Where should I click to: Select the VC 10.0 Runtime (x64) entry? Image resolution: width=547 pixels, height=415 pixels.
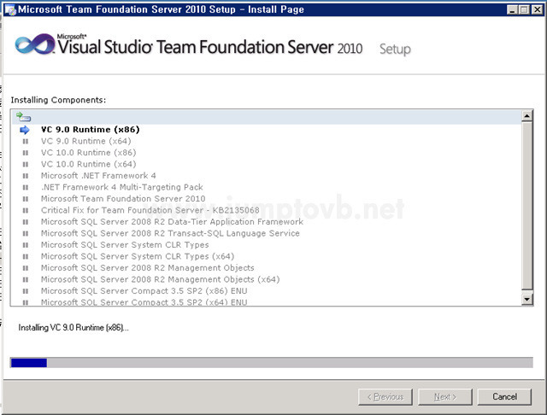click(x=88, y=164)
